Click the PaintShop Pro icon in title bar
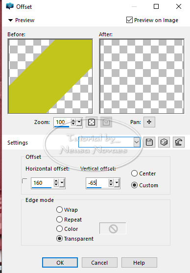The image size is (190, 273). click(x=10, y=6)
